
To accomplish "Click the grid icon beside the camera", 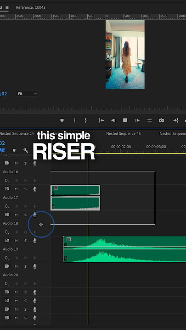I will [x=149, y=121].
